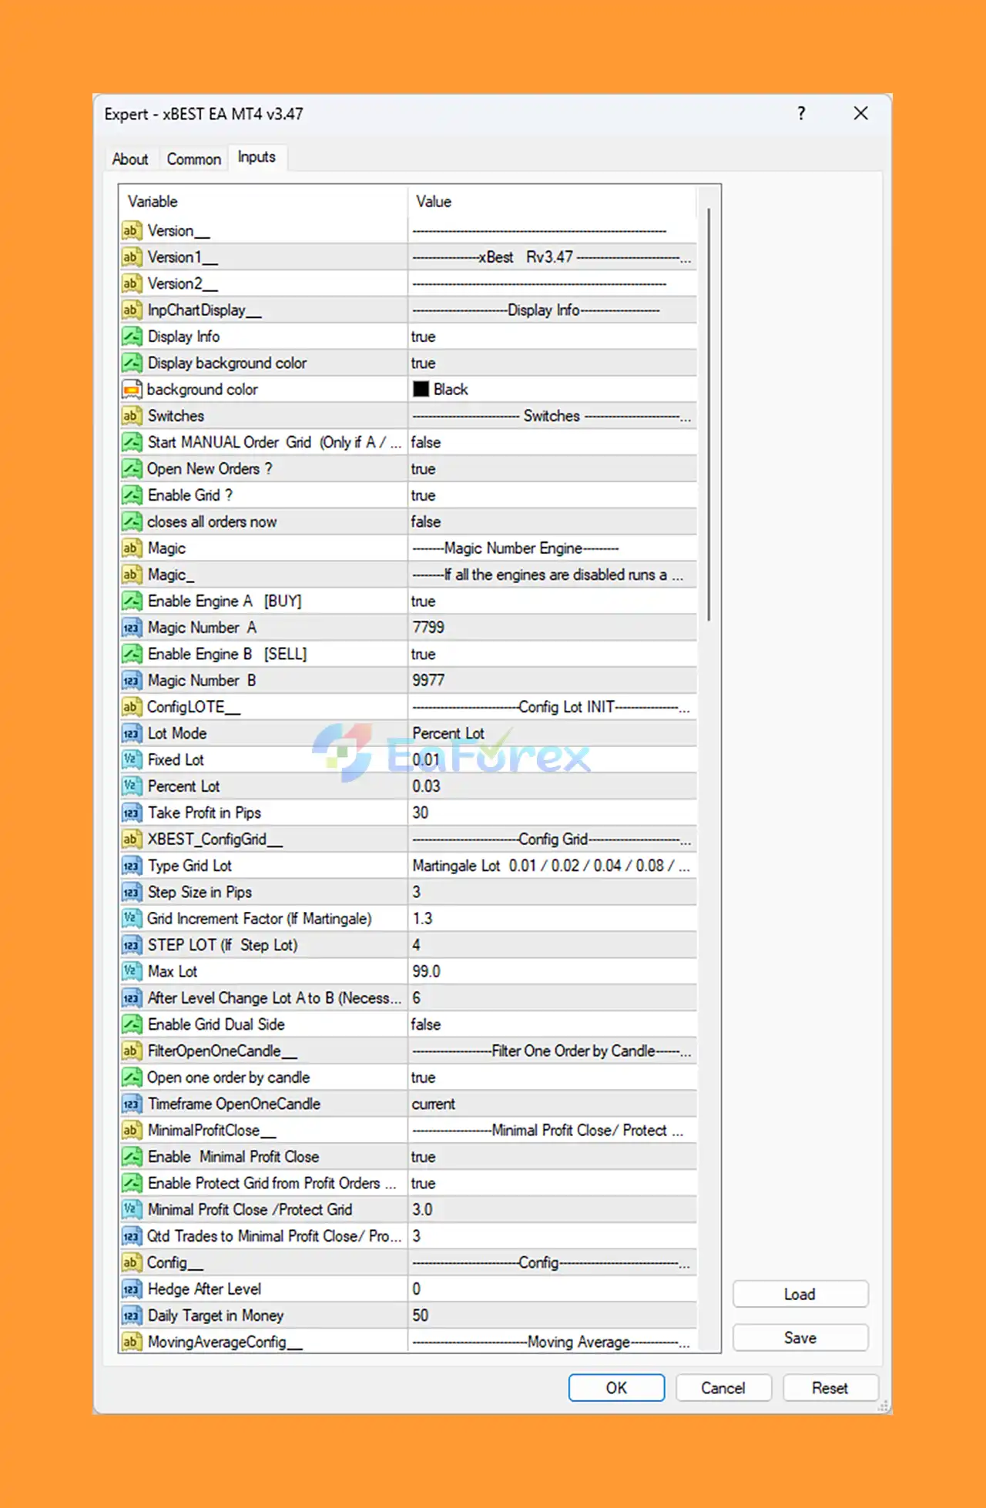
Task: Click the icon beside Enable Engine B [SELL]
Action: pos(132,654)
